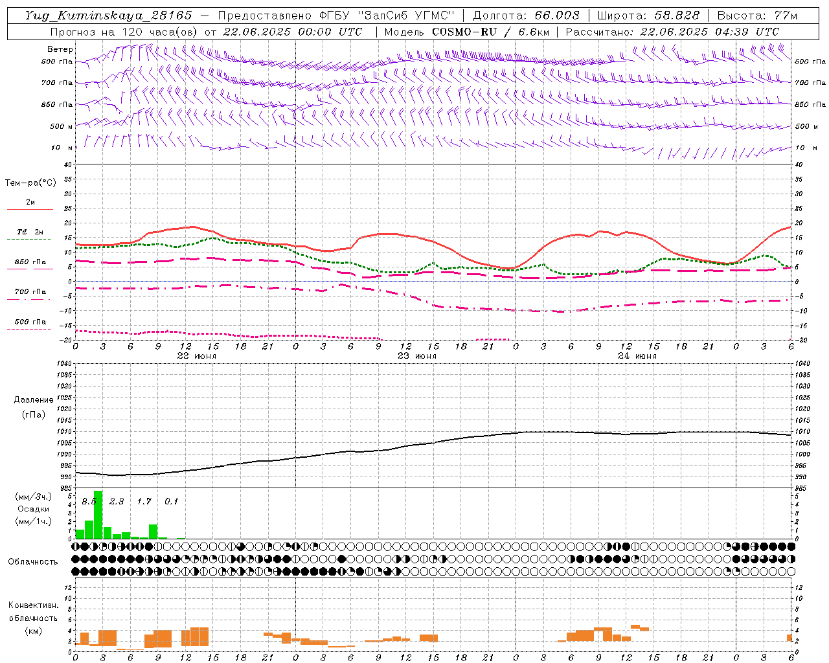Screen dimensions: 829x663
Task: Click the 700 гПа temperature legend label
Action: point(30,292)
